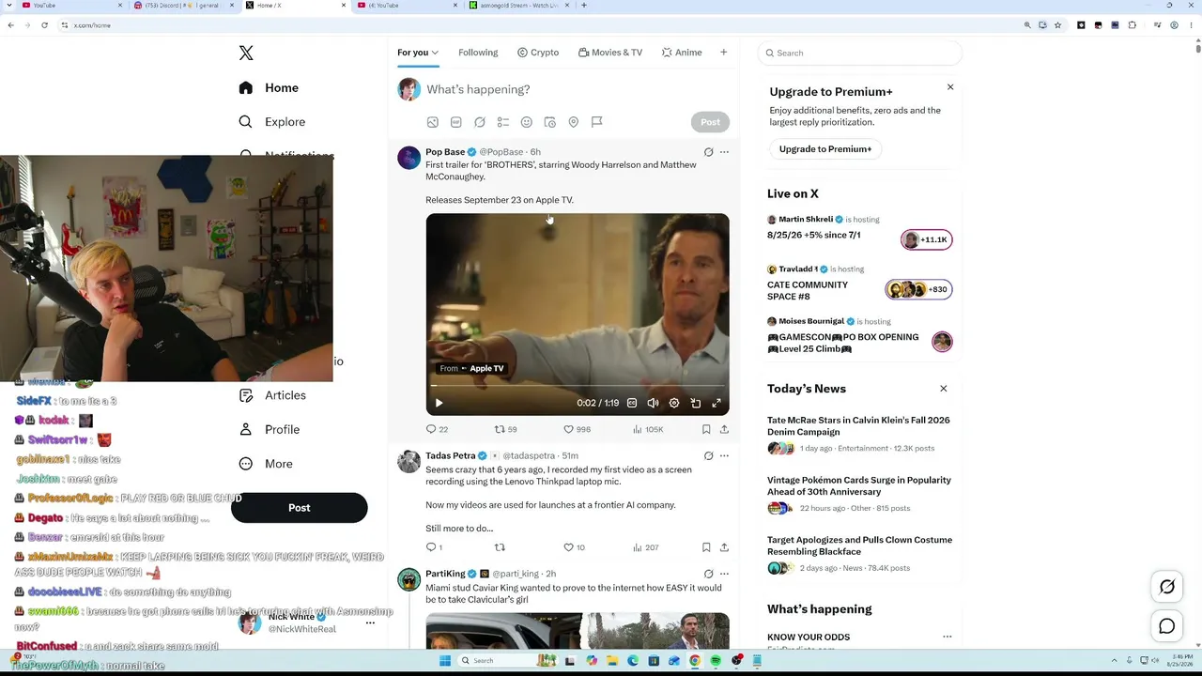The image size is (1202, 676).
Task: Enter fullscreen on the trailer video
Action: tap(717, 403)
